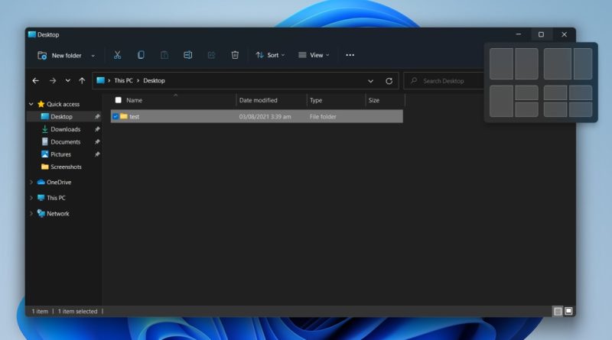
Task: Open Screenshots folder in sidebar
Action: click(66, 167)
